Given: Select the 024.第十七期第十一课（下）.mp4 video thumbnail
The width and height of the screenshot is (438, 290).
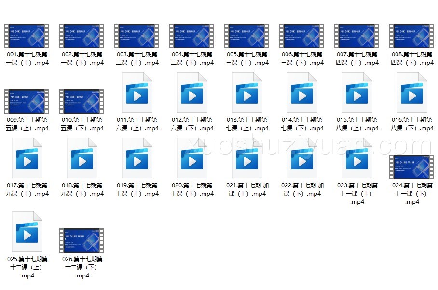Looking at the screenshot, I should point(412,167).
